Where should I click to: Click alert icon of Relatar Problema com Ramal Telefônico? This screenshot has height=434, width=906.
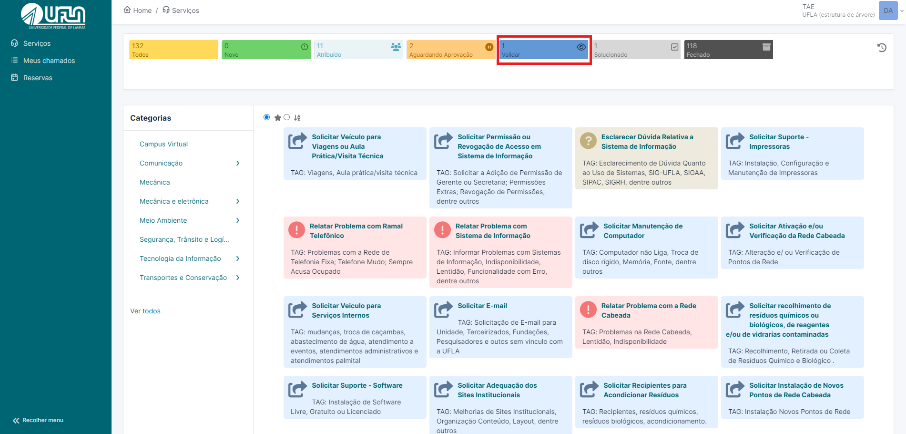(296, 230)
